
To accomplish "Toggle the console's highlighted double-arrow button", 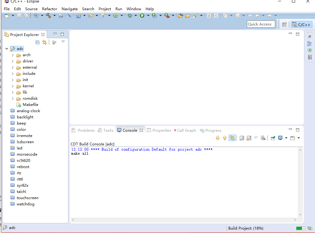I will point(232,138).
